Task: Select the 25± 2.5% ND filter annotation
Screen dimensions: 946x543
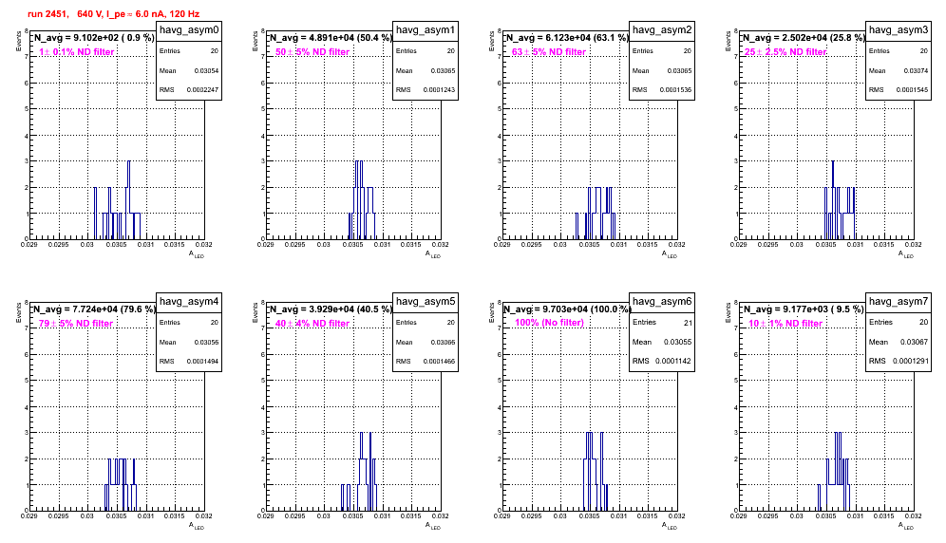Action: coord(785,52)
